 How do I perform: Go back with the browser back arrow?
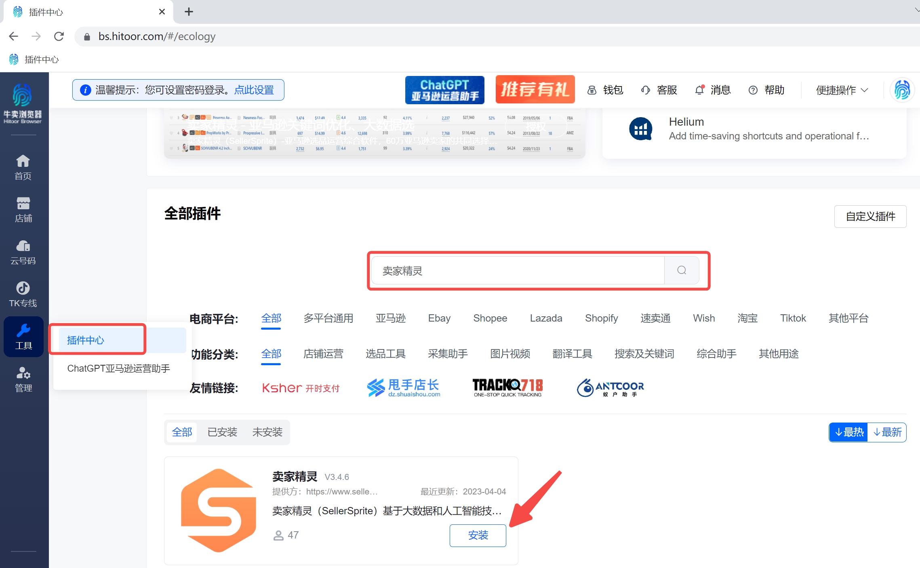pyautogui.click(x=13, y=36)
